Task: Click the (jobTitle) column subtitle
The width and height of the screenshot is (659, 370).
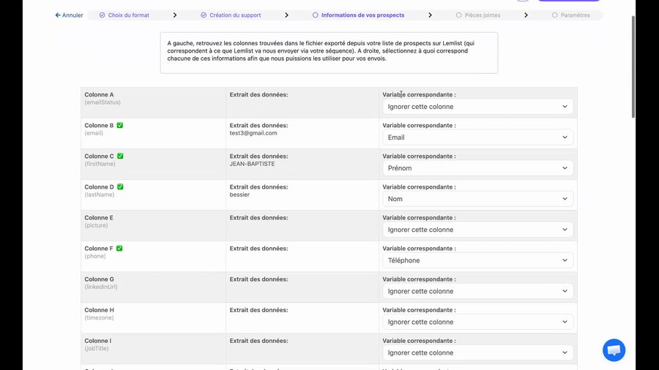Action: [x=96, y=348]
